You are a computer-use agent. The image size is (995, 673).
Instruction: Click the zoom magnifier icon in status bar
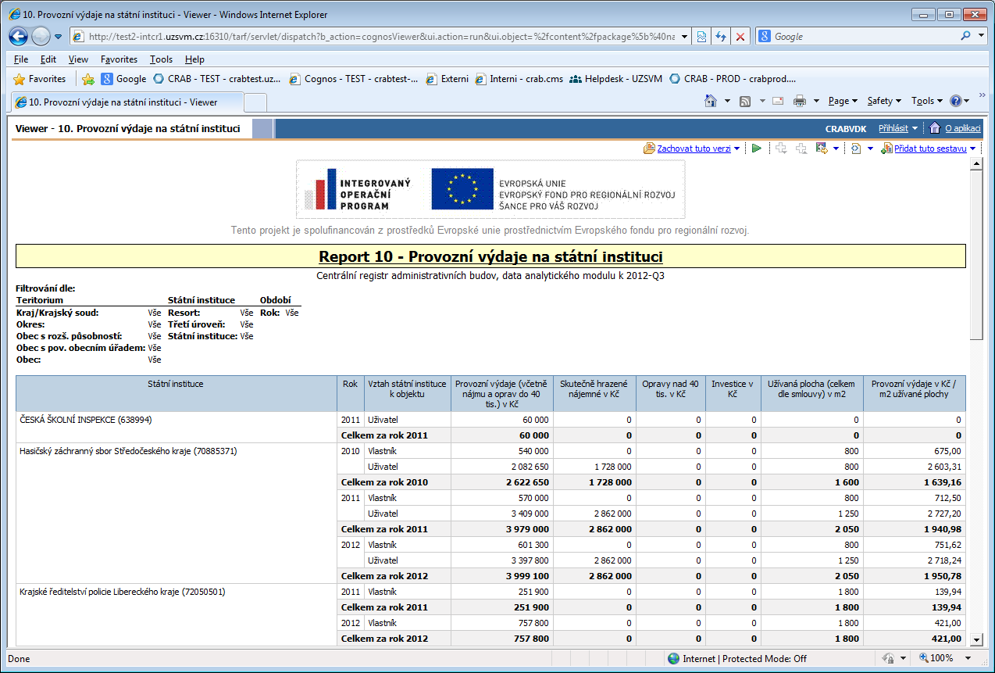pos(924,659)
